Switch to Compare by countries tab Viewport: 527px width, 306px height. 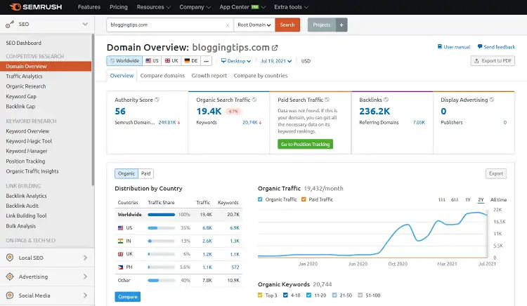[261, 76]
